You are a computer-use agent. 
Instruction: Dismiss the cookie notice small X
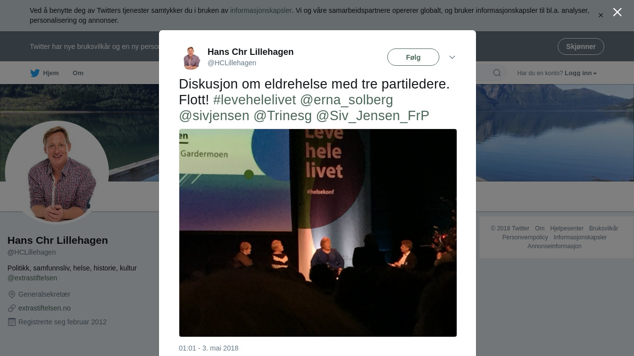(x=601, y=15)
